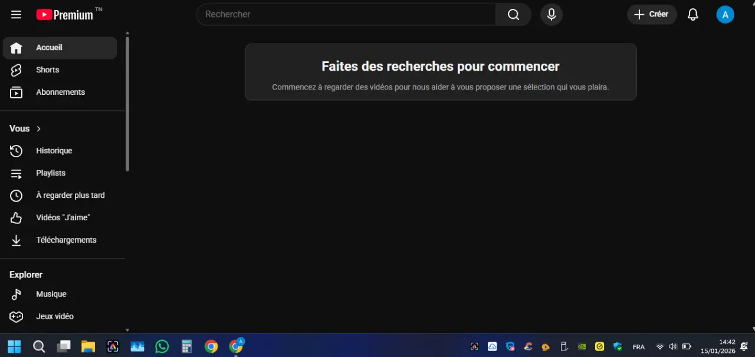Select Vidéos "J'aime" label
The width and height of the screenshot is (755, 357).
point(63,218)
